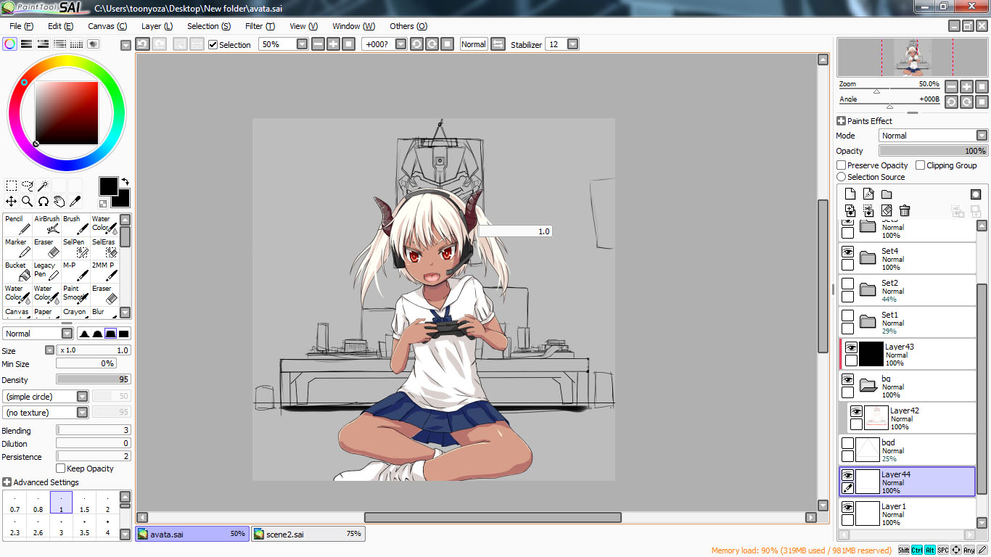Click the Normal view button in toolbar

coord(474,44)
